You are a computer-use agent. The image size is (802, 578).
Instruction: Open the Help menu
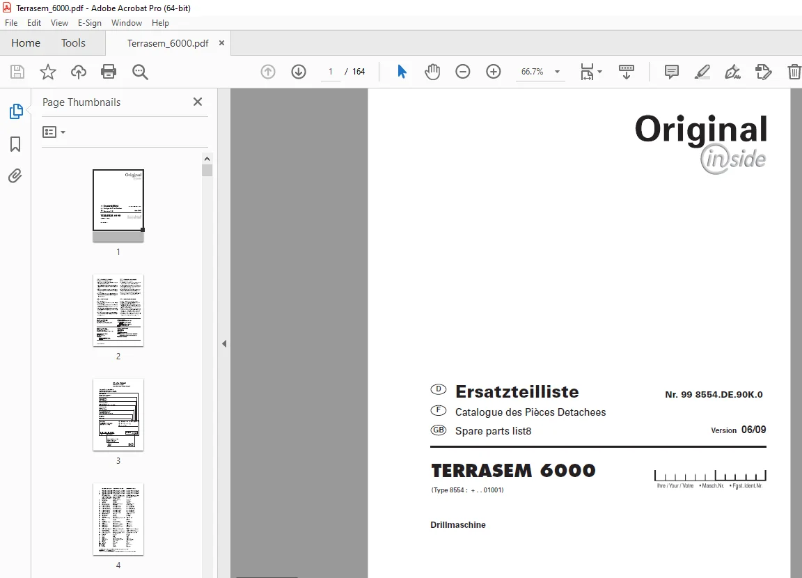(160, 23)
